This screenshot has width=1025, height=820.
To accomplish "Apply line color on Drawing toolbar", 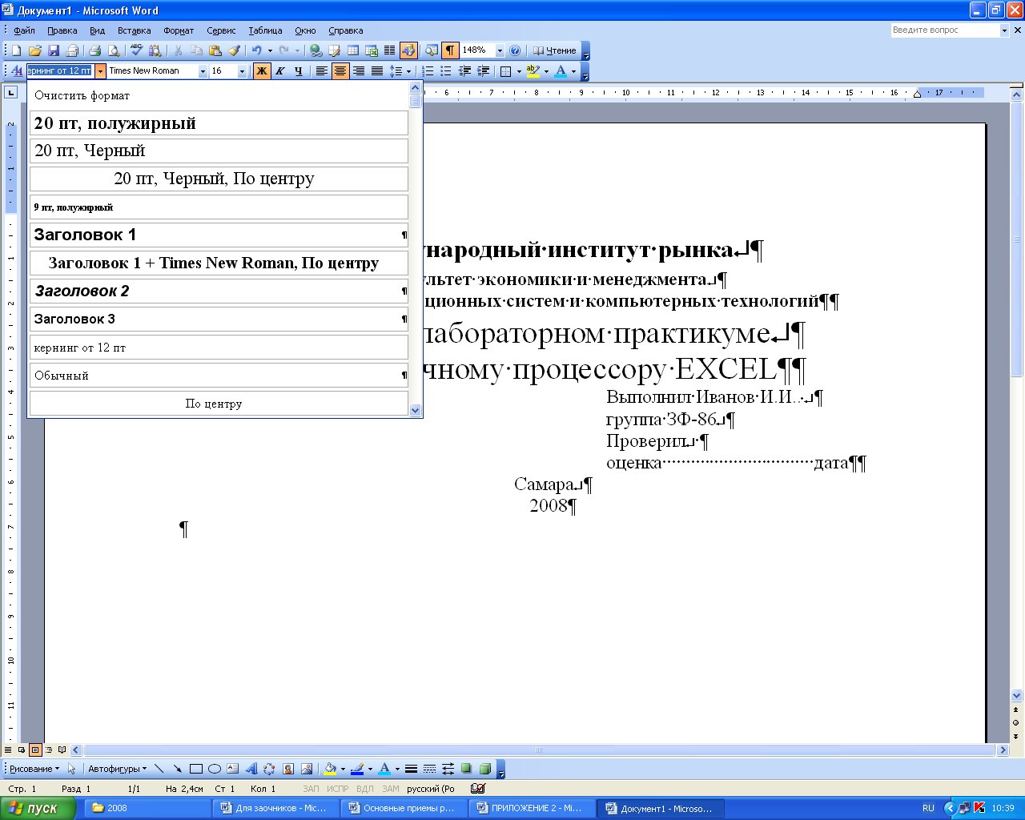I will [x=357, y=769].
